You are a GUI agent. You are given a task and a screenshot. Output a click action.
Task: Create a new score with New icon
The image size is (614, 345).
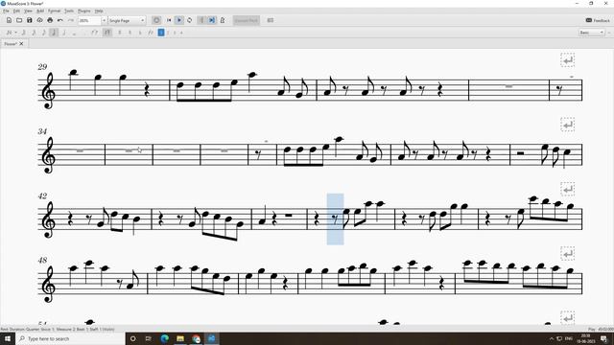pyautogui.click(x=9, y=20)
